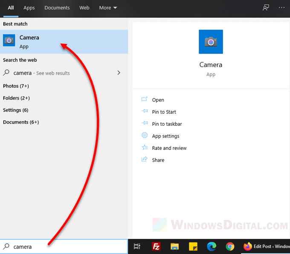290x254 pixels.
Task: Launch Microsoft Edge from the taskbar
Action: tap(212, 246)
